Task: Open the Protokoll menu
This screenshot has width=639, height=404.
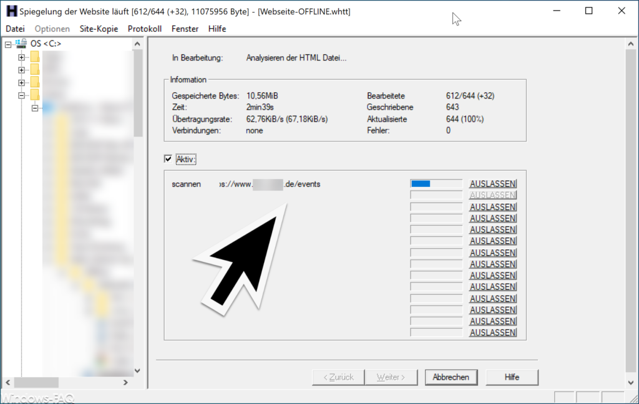Action: pyautogui.click(x=145, y=29)
